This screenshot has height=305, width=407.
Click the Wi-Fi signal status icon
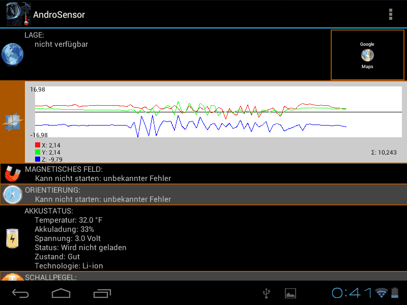point(381,293)
